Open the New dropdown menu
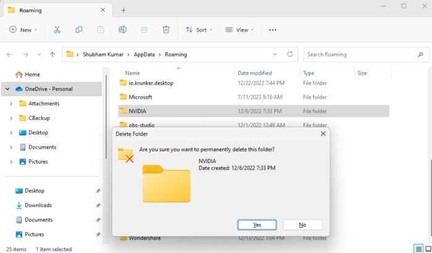This screenshot has width=432, height=253. pos(23,30)
